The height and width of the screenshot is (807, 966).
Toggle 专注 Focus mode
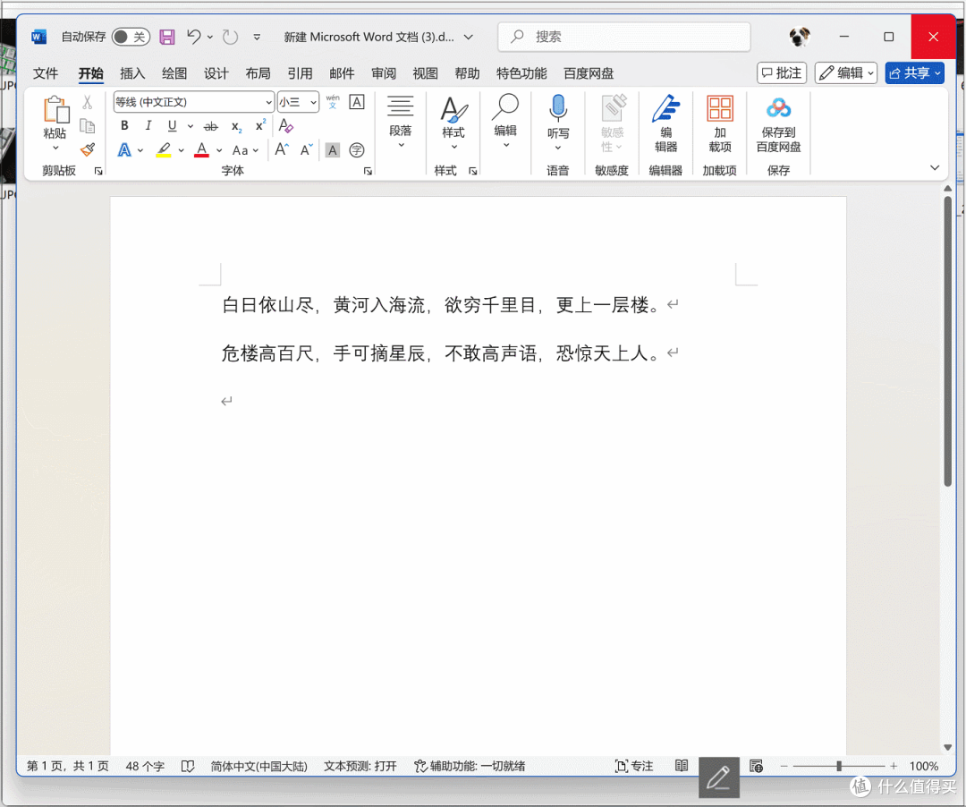(634, 766)
